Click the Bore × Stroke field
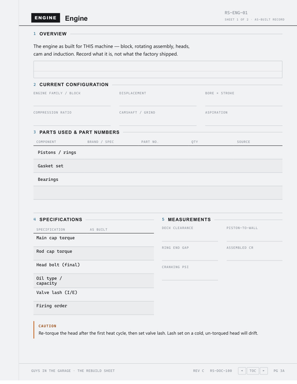297x384 pixels. tap(244, 101)
